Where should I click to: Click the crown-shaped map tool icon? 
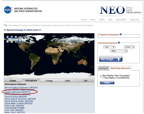pos(16,42)
